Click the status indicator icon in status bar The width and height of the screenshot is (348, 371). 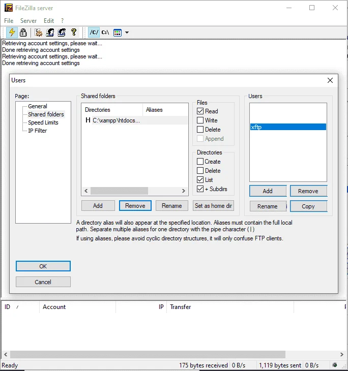click(x=335, y=365)
